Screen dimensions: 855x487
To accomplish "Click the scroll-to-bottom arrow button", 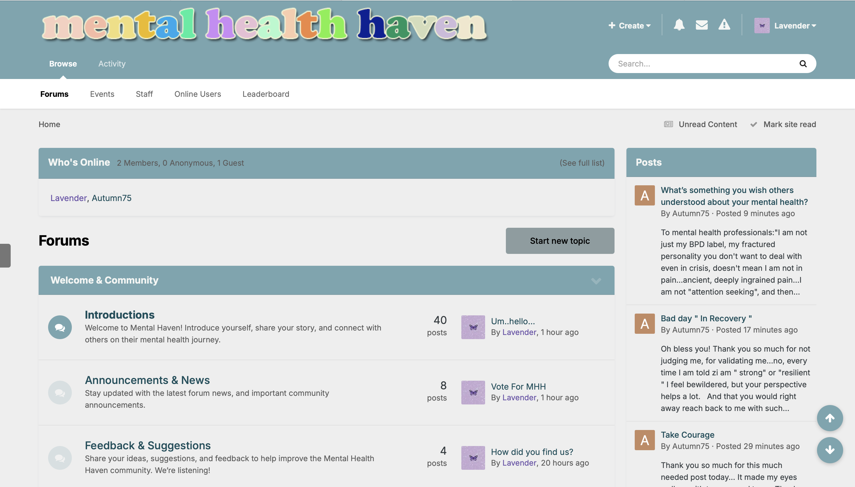I will [829, 450].
